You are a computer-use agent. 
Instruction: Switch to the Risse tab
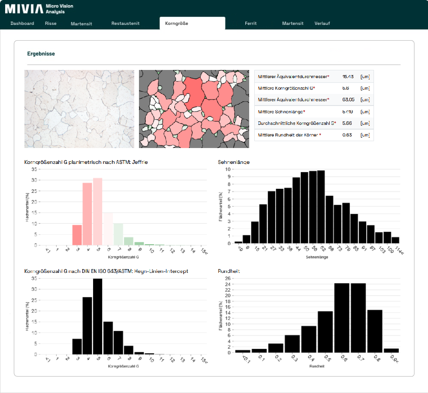[x=51, y=24]
